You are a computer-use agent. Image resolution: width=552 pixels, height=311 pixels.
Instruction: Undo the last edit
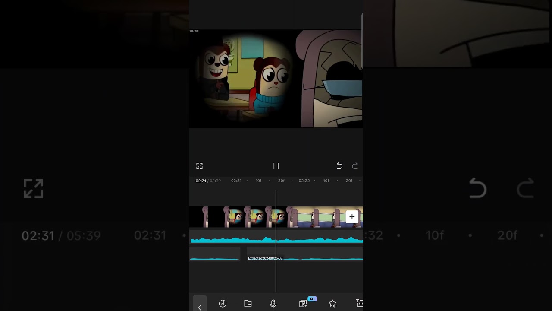pos(339,166)
